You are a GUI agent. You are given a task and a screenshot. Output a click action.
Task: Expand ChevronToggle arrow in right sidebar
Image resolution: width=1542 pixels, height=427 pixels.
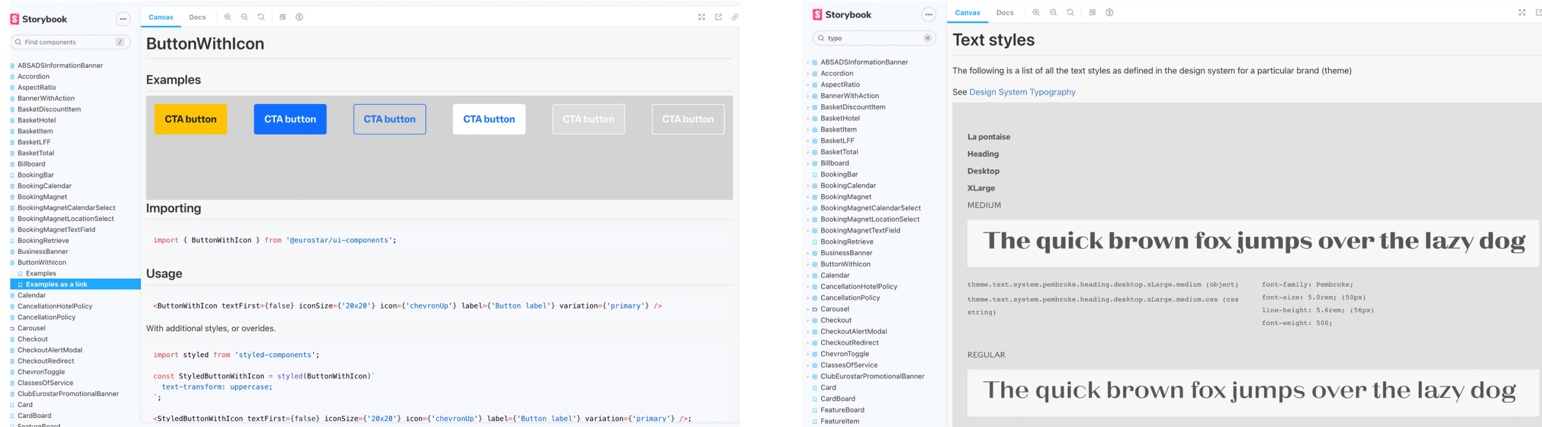click(808, 354)
